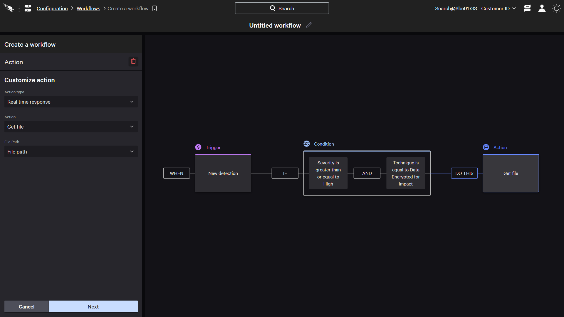Select the New detection trigger node
The image size is (564, 317).
tap(223, 173)
